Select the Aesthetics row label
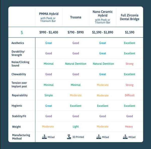Image resolution: width=151 pixels, height=149 pixels. (18, 43)
